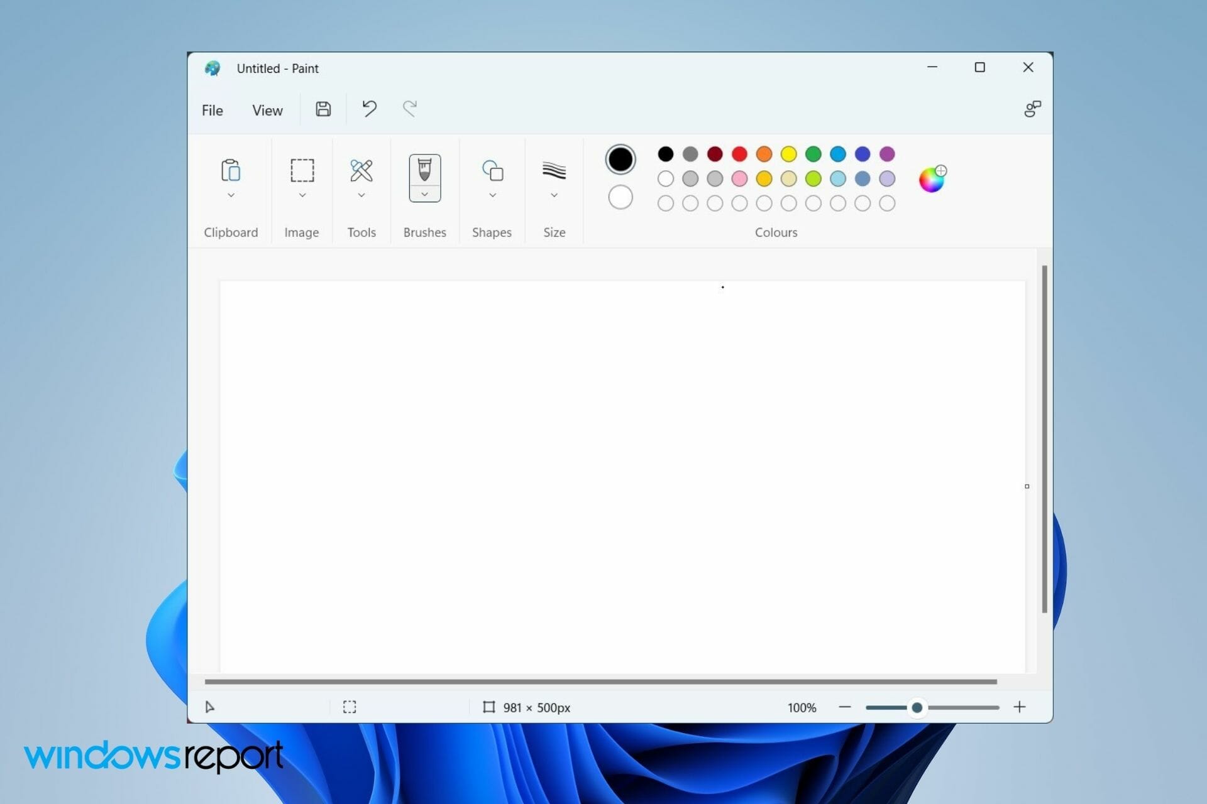Screen dimensions: 1207x804
Task: Select the white secondary colour circle
Action: click(x=620, y=197)
